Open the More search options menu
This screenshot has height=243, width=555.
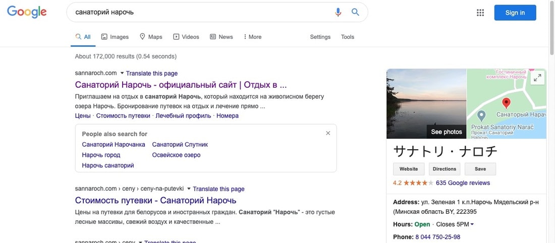[x=252, y=37]
